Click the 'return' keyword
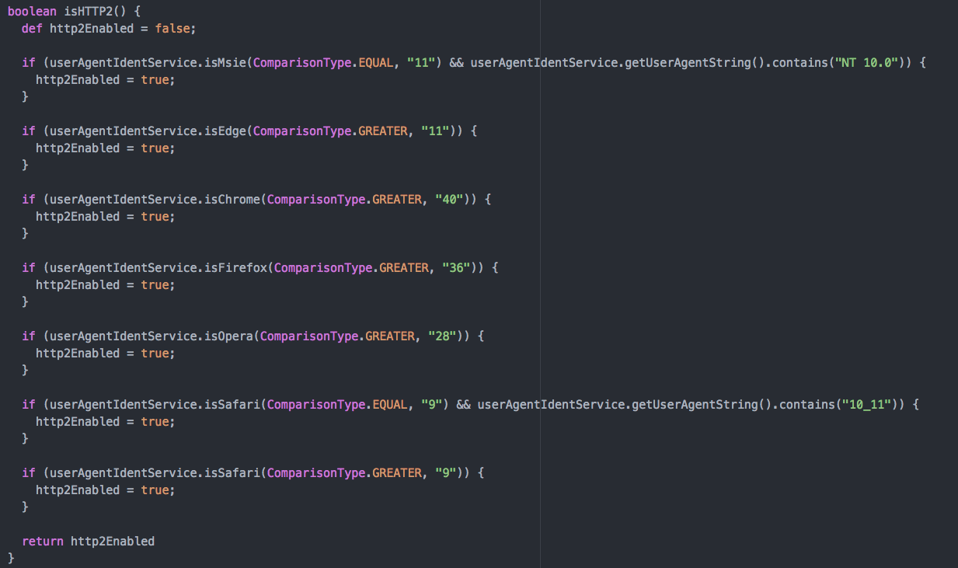 pyautogui.click(x=43, y=542)
